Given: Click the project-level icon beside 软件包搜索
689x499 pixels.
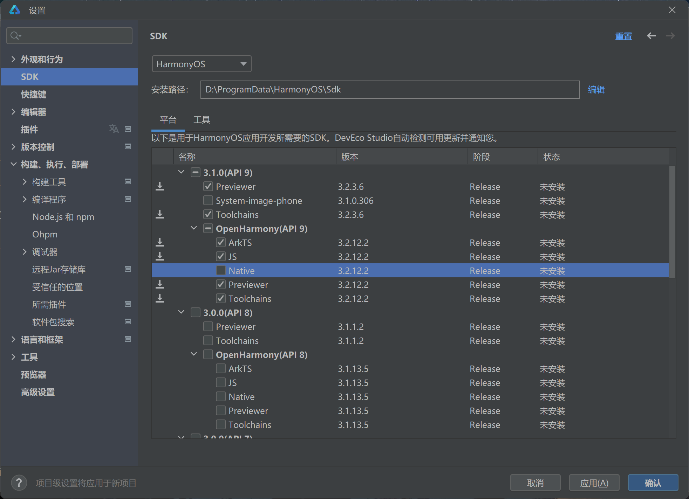Looking at the screenshot, I should (x=128, y=321).
